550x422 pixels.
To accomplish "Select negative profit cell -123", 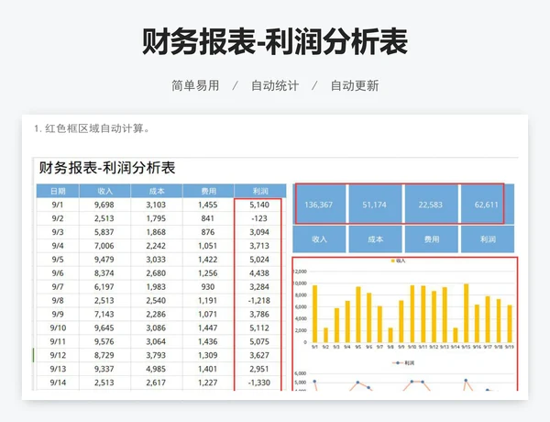I will click(x=259, y=218).
